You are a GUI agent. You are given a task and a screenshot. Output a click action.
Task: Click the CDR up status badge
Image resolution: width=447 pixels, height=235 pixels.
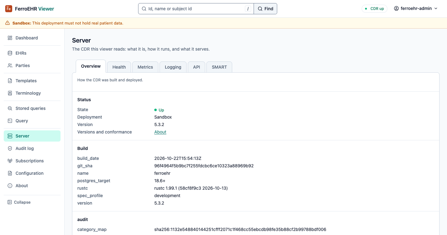click(x=374, y=9)
